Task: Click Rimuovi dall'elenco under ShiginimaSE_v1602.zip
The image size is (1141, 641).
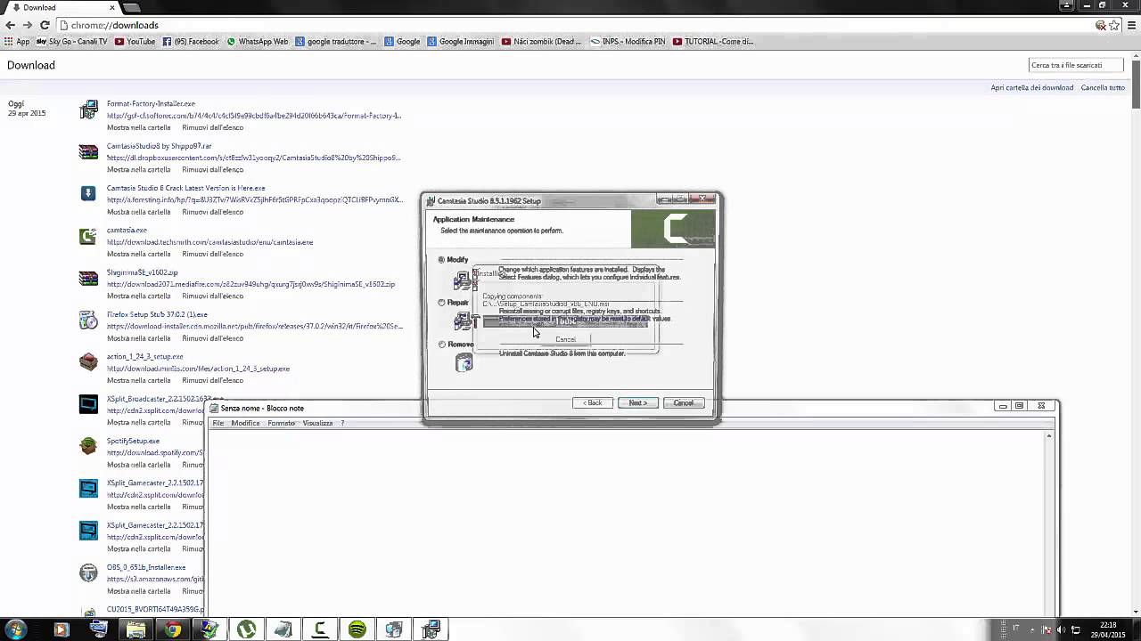Action: pos(213,296)
